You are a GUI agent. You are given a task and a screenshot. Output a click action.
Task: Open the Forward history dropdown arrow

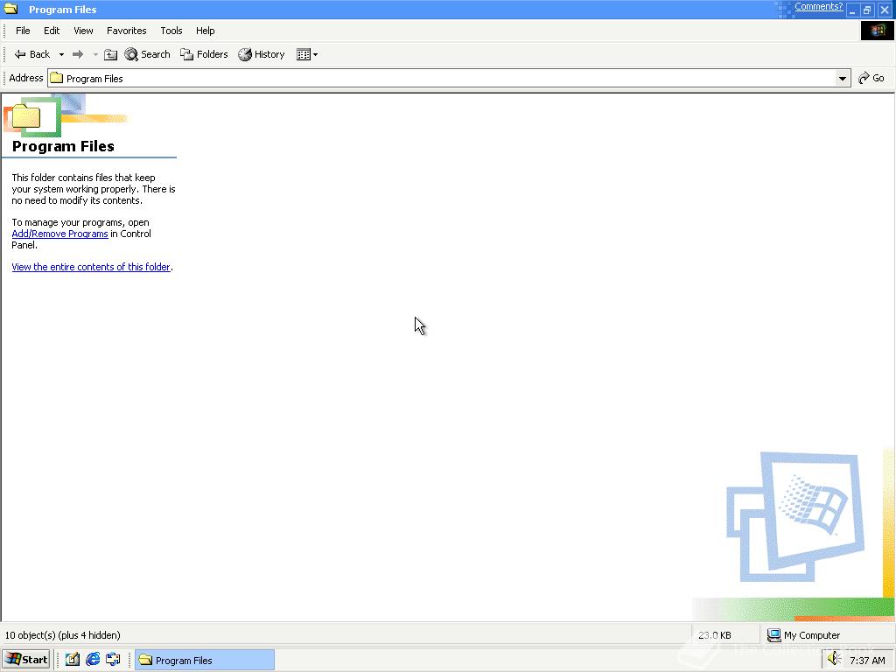pos(95,55)
